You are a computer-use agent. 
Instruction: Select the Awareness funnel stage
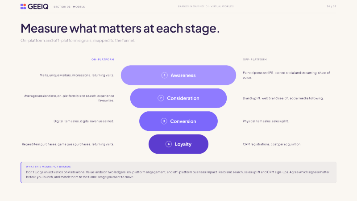pos(178,75)
